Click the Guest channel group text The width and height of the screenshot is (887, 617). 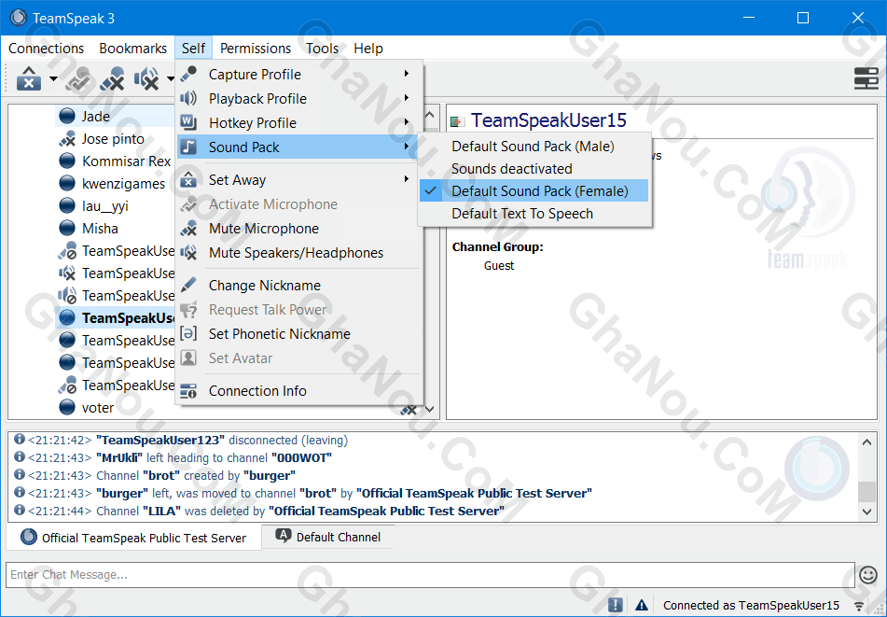(499, 265)
